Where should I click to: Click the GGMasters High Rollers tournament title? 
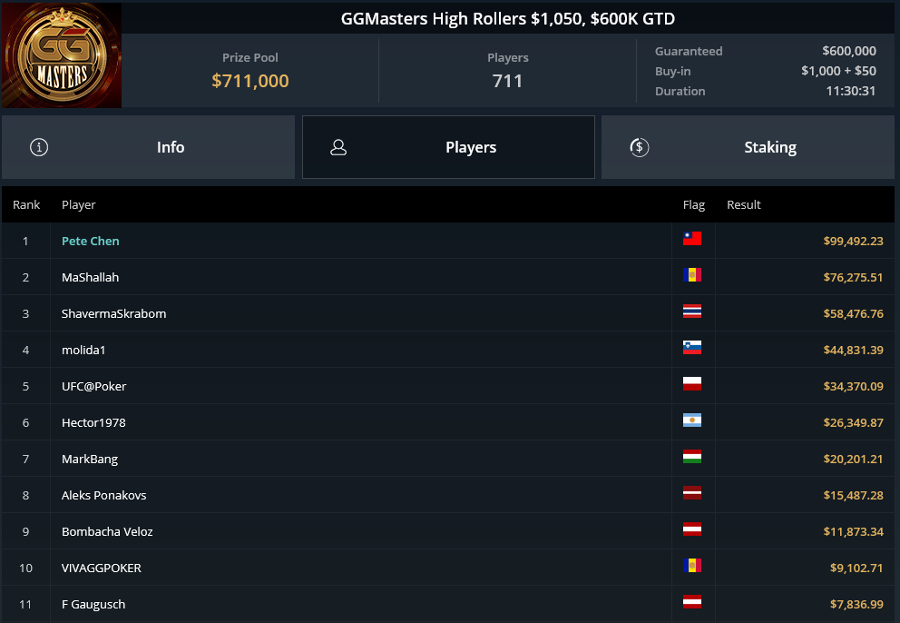pyautogui.click(x=507, y=18)
